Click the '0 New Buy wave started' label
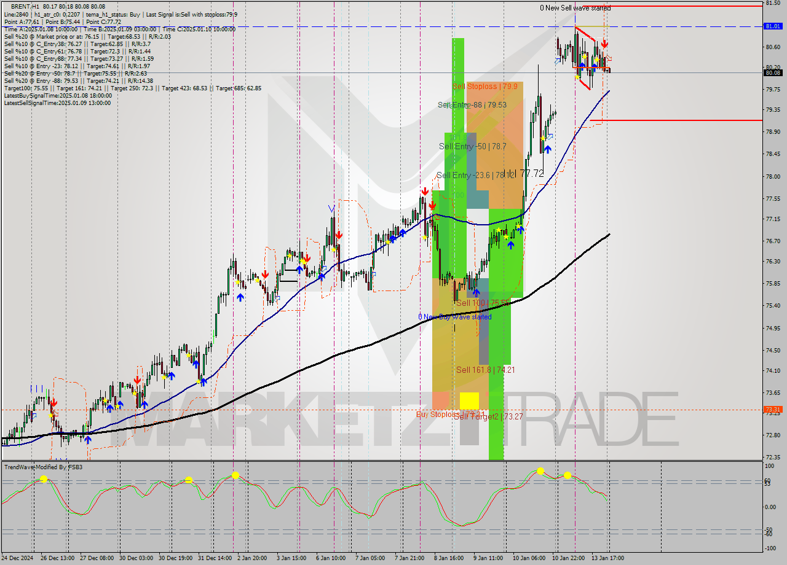787x565 pixels. click(455, 317)
